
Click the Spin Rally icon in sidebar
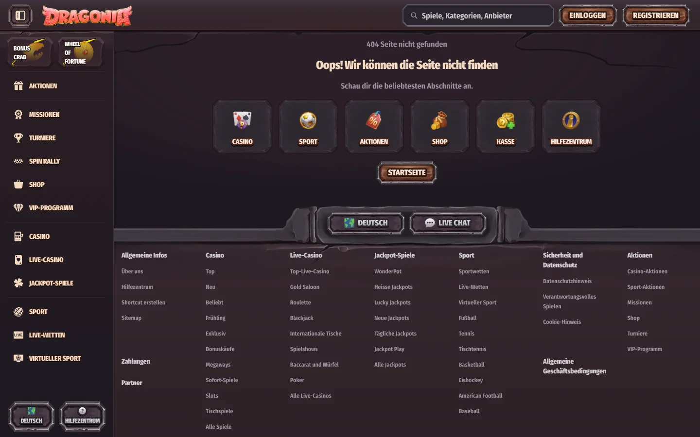point(18,161)
